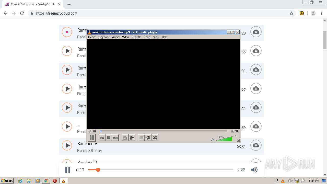
Task: Mute tab audio speaker icon
Action: 54,4
